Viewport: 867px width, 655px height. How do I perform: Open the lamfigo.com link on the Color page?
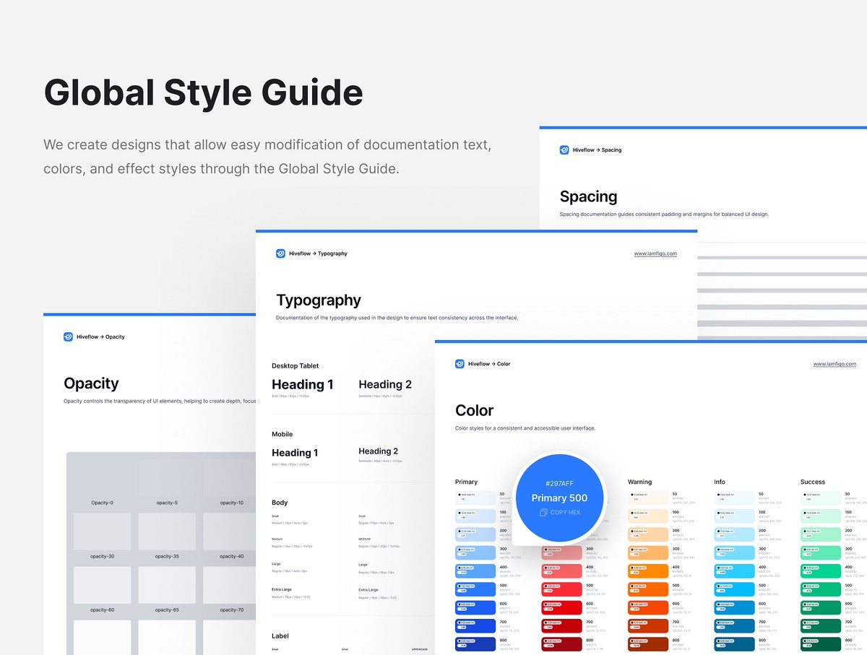pos(834,364)
